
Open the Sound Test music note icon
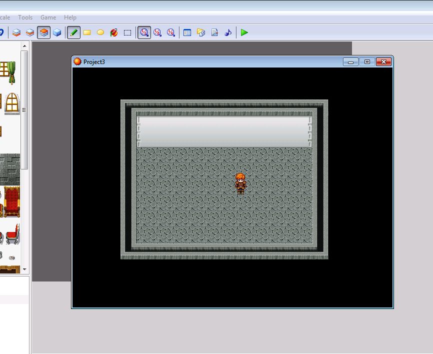click(228, 32)
